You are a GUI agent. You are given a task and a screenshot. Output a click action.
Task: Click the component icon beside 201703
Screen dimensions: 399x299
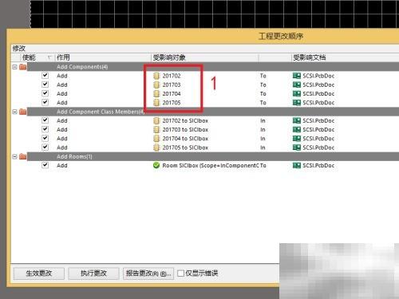(x=156, y=85)
